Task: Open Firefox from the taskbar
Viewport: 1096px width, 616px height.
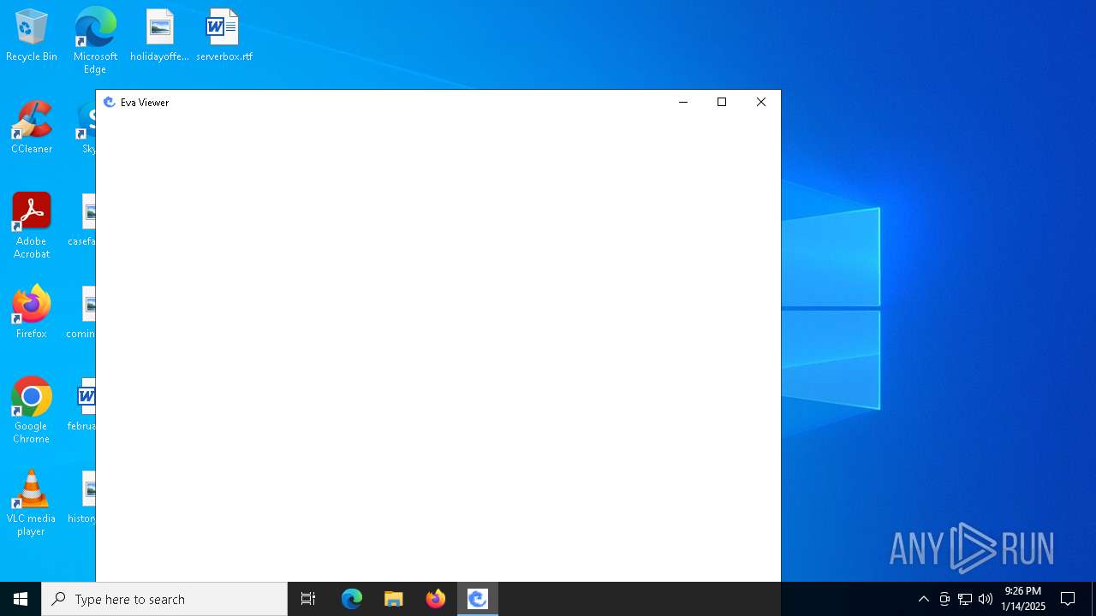Action: [436, 599]
